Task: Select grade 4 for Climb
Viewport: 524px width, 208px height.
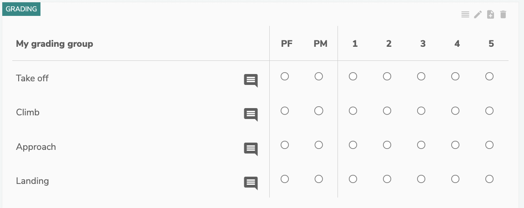Action: pyautogui.click(x=455, y=110)
